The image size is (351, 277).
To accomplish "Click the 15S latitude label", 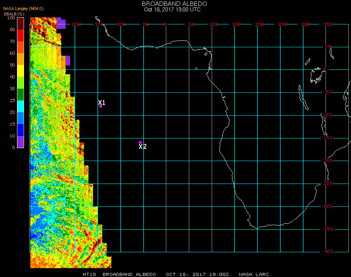I will click(329, 138).
